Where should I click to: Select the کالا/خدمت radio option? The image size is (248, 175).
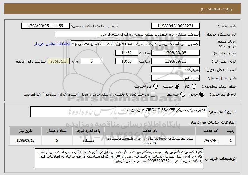point(156,86)
